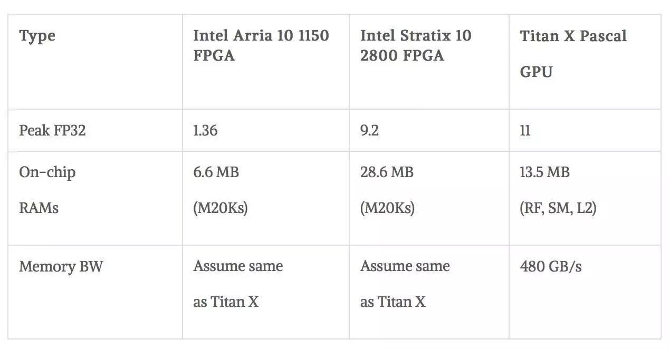Click the "Peak FP32" row label
This screenshot has height=349, width=670.
click(52, 131)
